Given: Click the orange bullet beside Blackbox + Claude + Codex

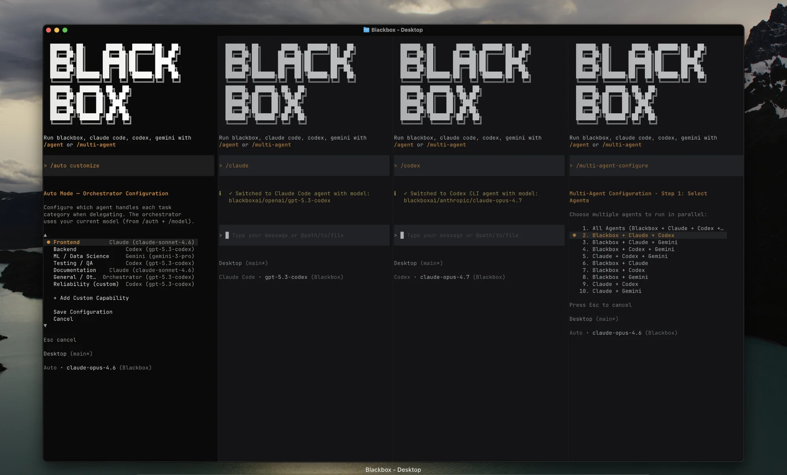Looking at the screenshot, I should click(575, 235).
